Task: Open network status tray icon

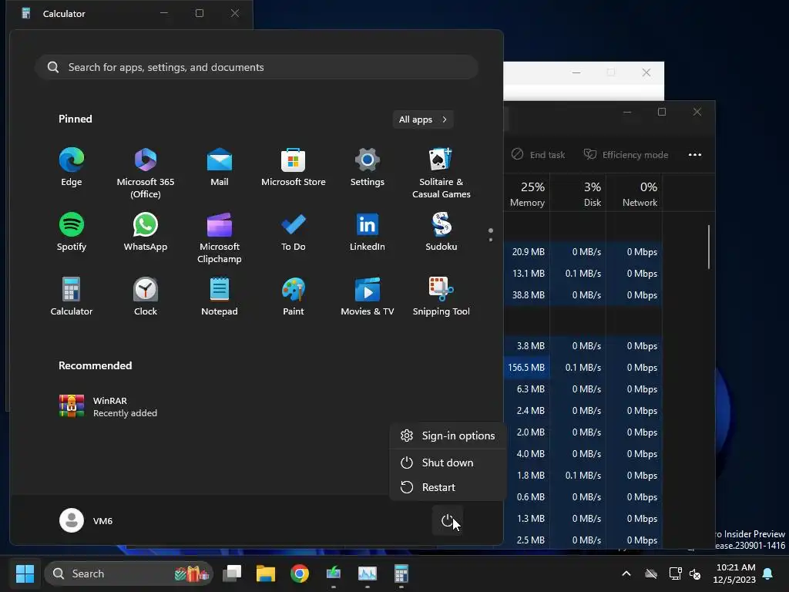Action: pos(675,573)
